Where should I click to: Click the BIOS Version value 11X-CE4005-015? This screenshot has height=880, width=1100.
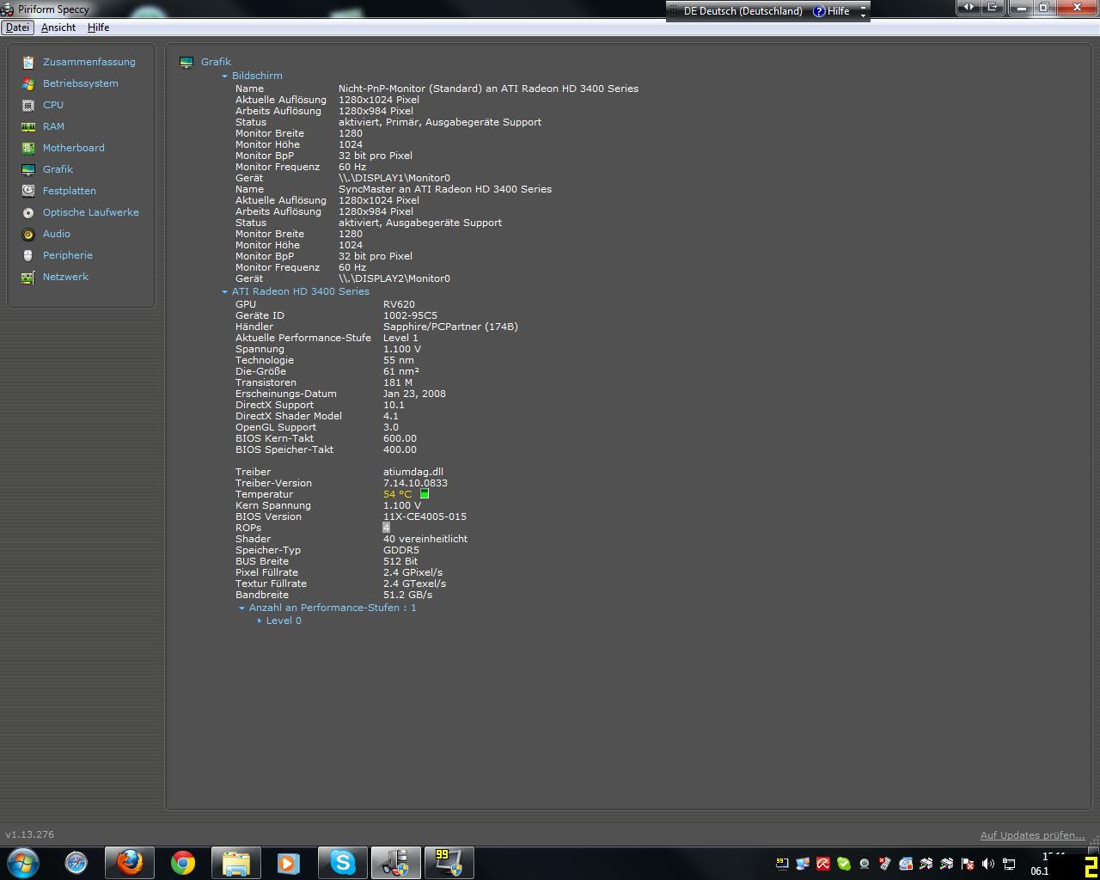pos(425,516)
